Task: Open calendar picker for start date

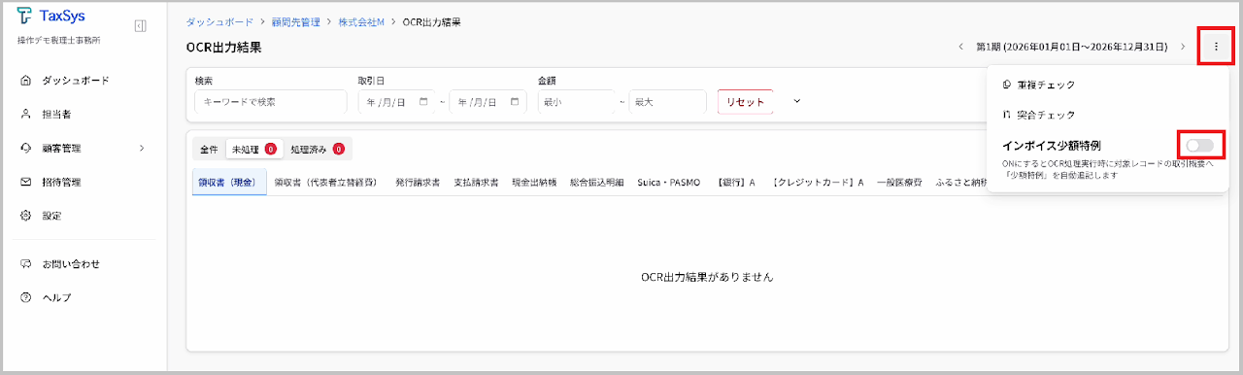Action: 423,101
